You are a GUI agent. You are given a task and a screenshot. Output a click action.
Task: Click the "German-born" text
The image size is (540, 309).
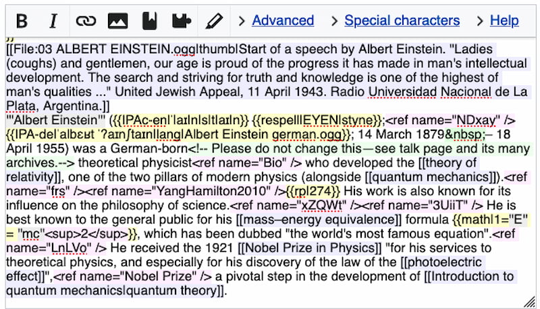point(149,148)
